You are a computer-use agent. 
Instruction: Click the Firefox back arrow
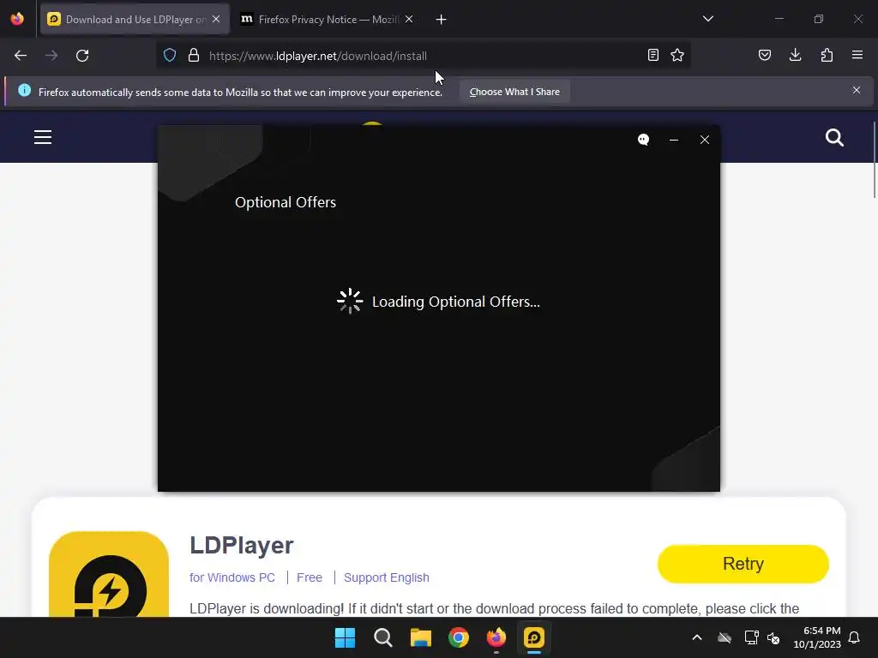point(21,56)
